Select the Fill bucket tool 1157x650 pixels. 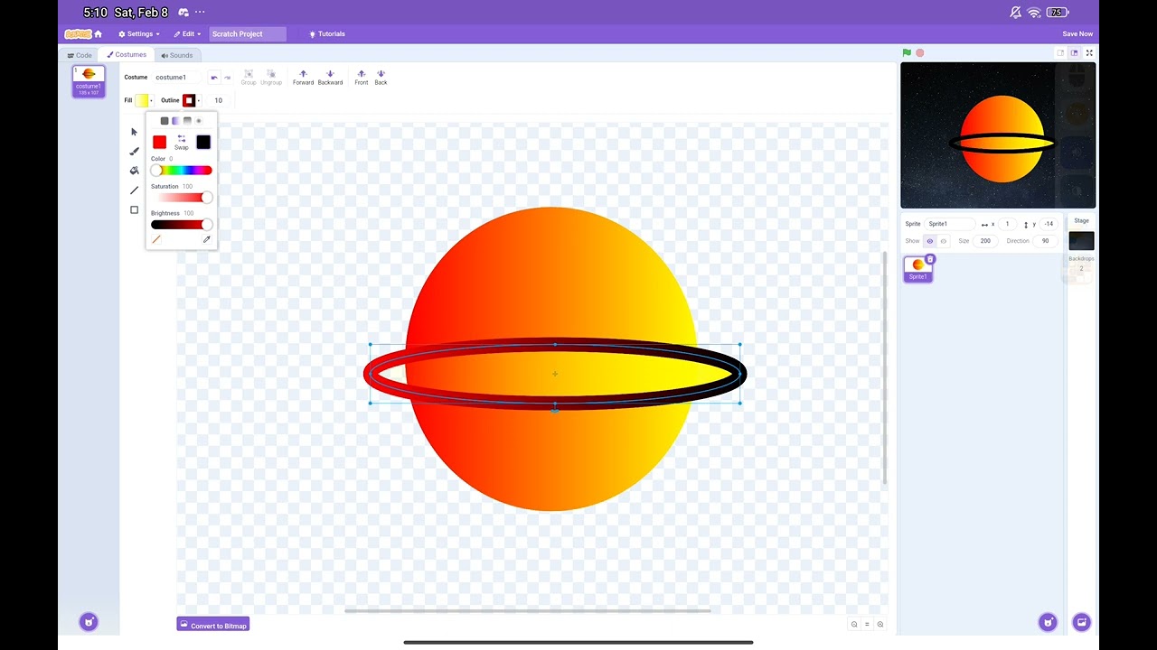pyautogui.click(x=134, y=171)
